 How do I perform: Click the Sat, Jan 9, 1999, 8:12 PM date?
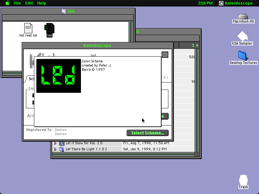click(x=145, y=149)
